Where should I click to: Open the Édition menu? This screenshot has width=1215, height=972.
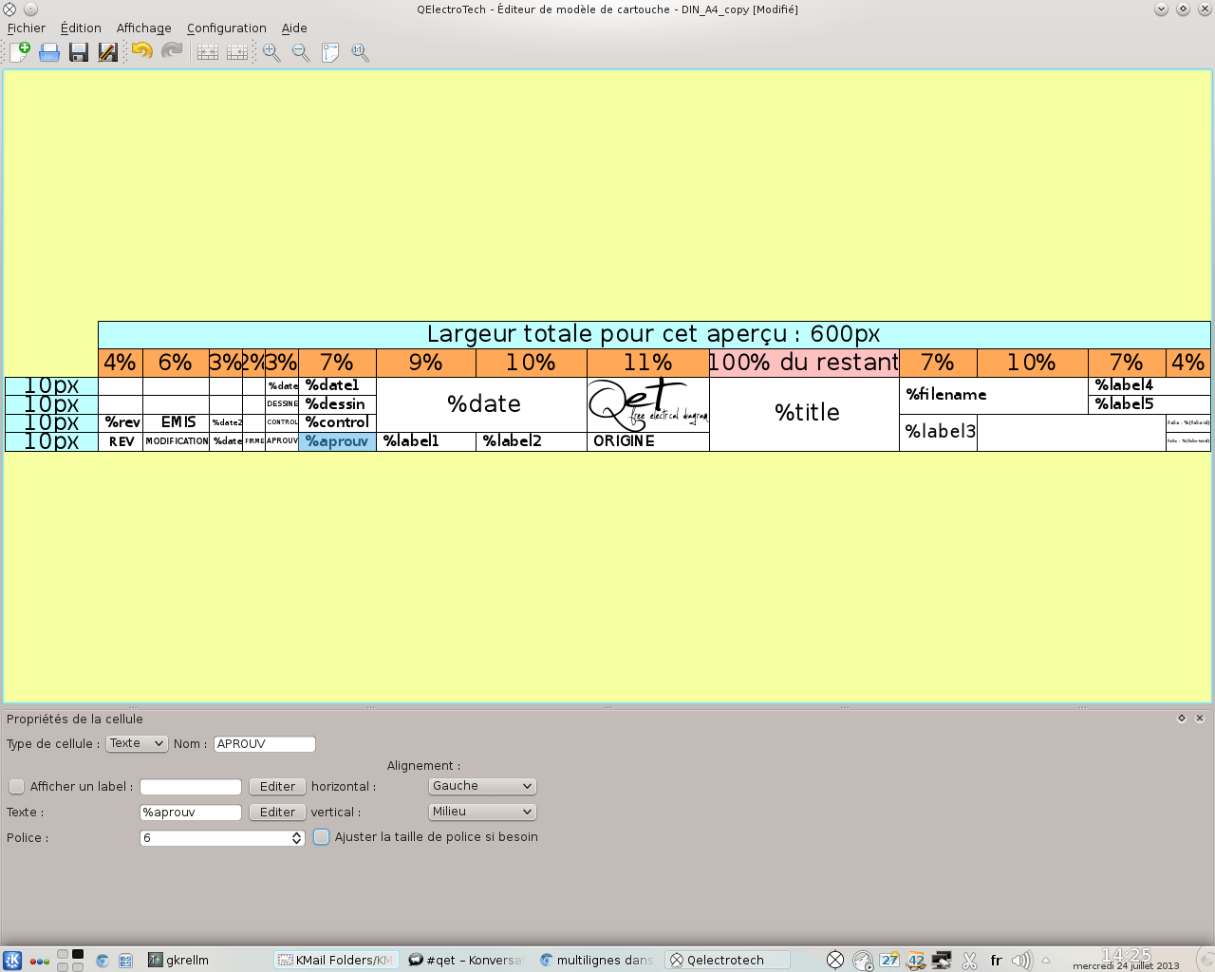(x=81, y=28)
